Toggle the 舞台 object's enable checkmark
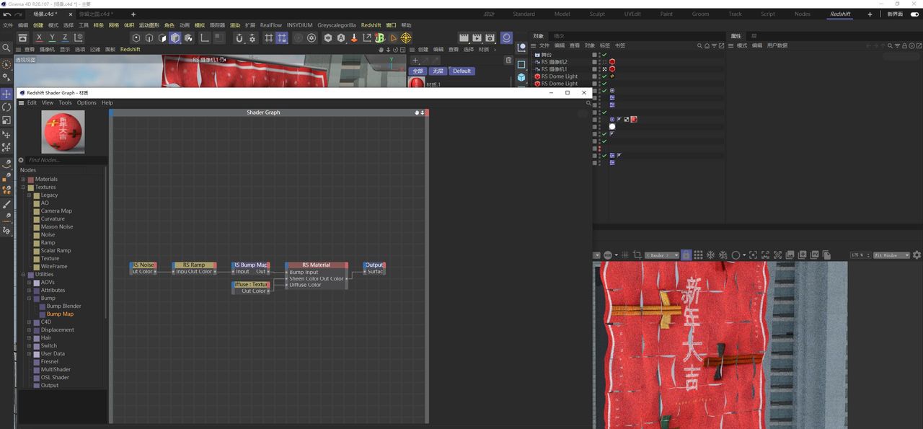 605,55
